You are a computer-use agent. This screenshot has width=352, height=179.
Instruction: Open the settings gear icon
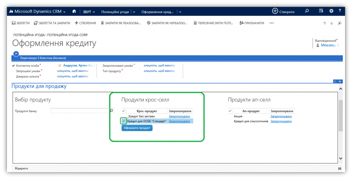coord(331,11)
